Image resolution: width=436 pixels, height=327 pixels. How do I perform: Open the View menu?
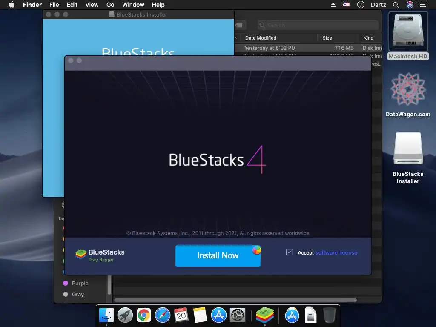point(92,5)
